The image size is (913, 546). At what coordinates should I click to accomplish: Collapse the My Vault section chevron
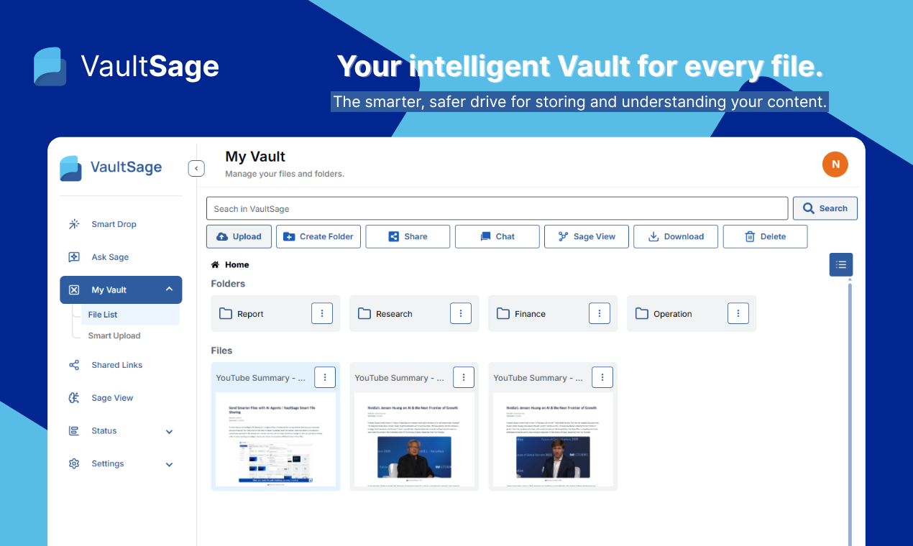169,290
